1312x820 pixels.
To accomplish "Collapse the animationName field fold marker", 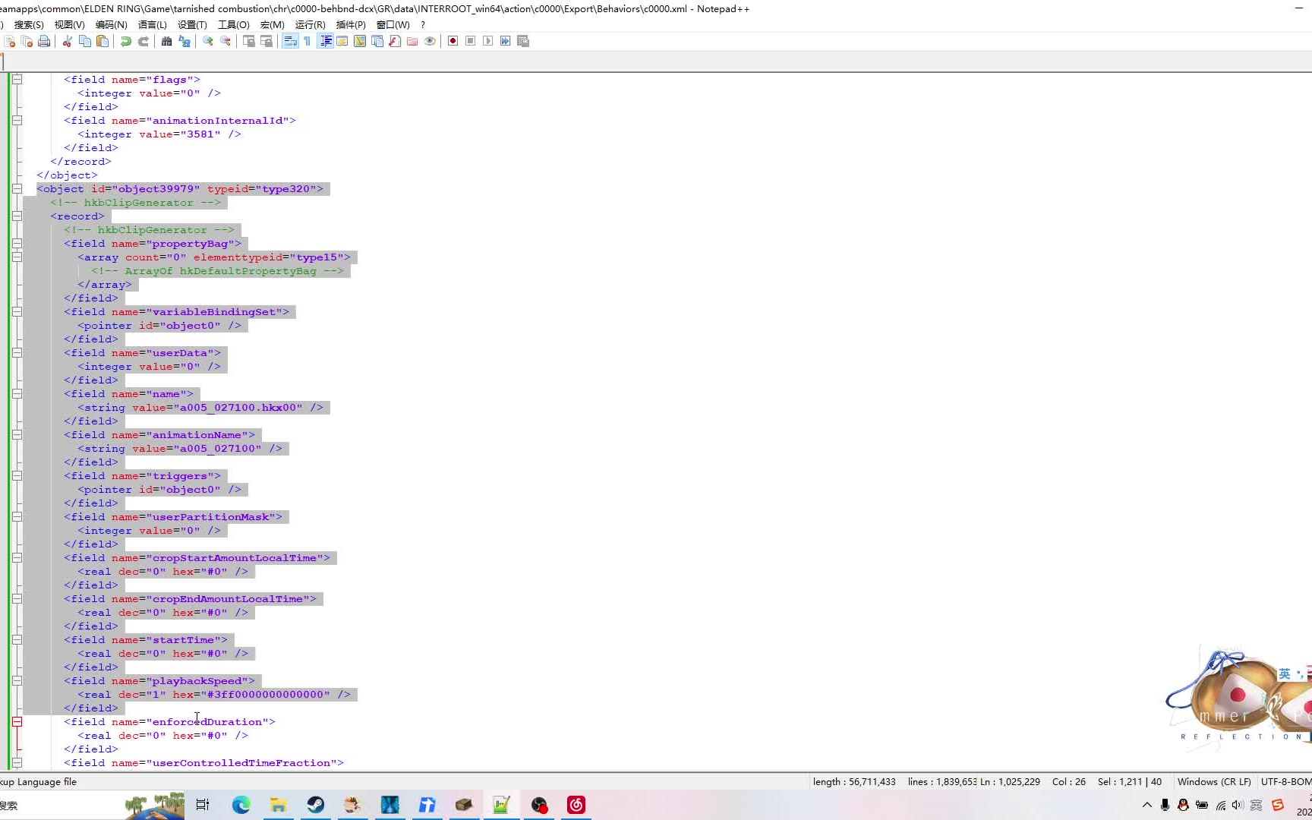I will pos(17,434).
